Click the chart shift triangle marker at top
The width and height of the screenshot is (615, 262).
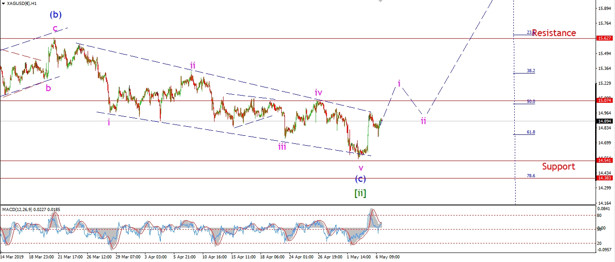click(380, 1)
